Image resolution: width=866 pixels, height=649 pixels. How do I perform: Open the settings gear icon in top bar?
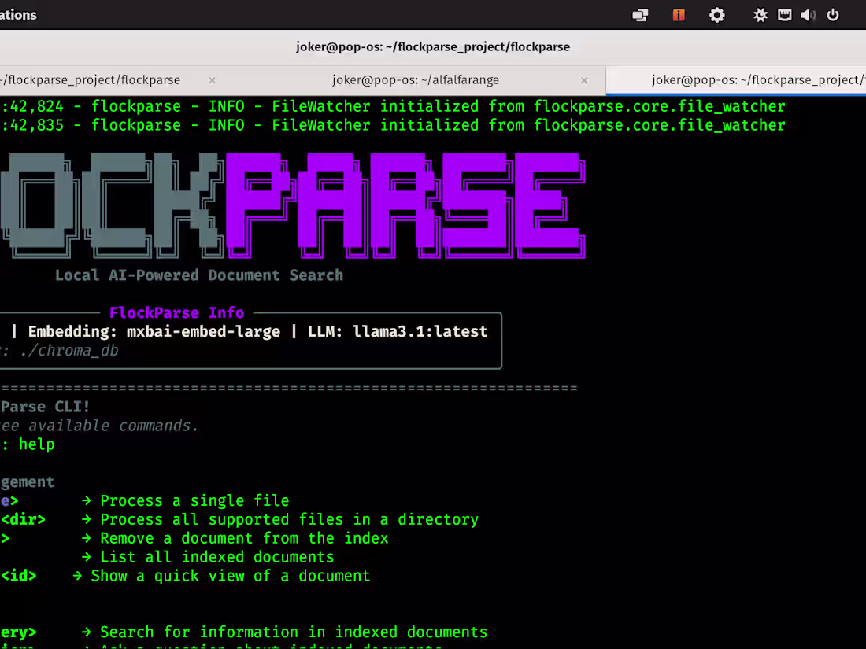pos(716,15)
